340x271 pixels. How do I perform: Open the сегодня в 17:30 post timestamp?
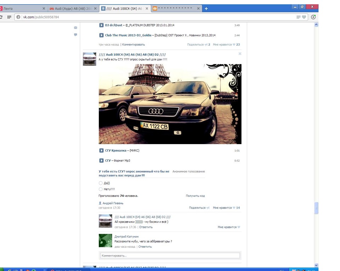[109, 208]
